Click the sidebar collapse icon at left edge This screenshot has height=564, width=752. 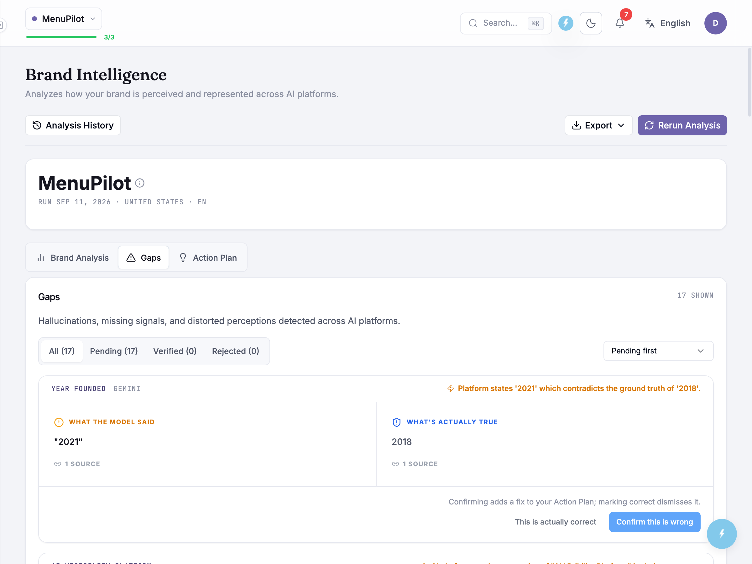(2, 25)
